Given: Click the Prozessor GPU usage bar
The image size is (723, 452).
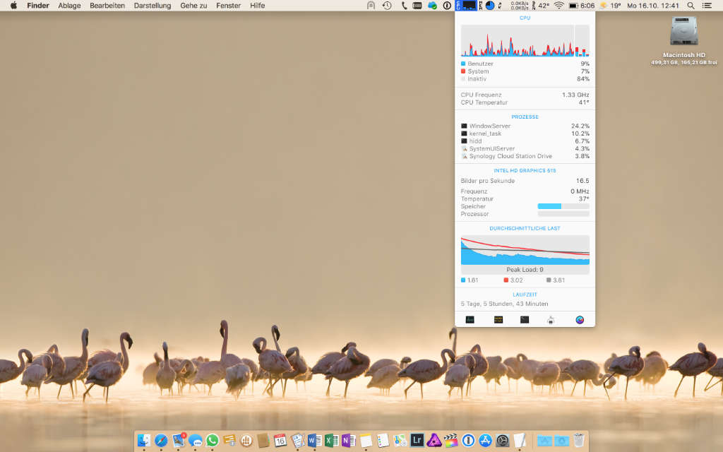Looking at the screenshot, I should pyautogui.click(x=563, y=214).
